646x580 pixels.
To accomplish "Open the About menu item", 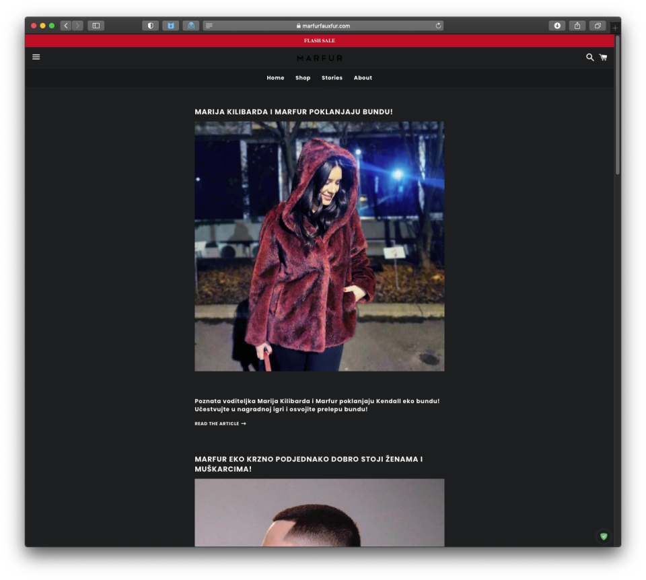I will [x=363, y=77].
